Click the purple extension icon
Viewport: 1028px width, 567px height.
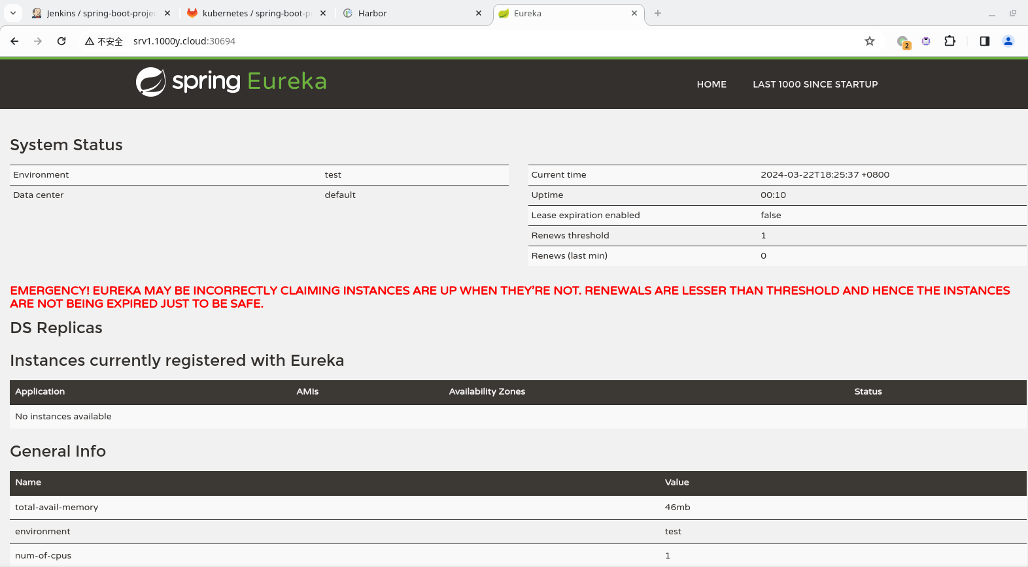point(926,41)
